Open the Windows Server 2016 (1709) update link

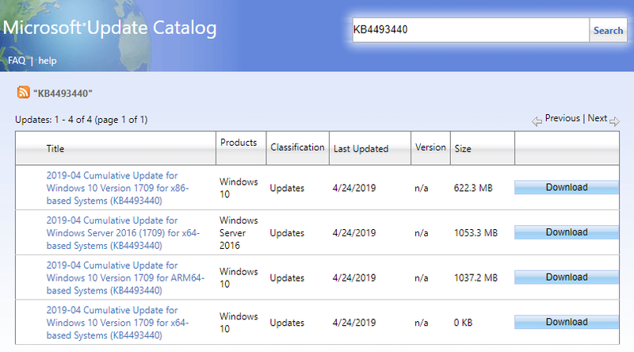coord(123,233)
